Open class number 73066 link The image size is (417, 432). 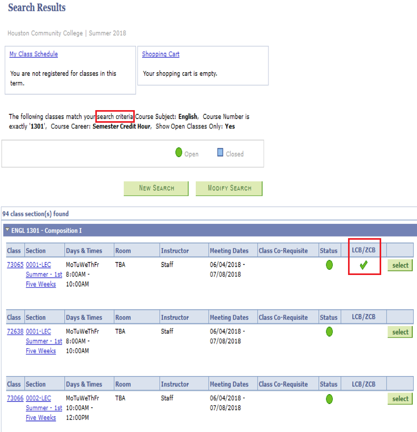[15, 398]
